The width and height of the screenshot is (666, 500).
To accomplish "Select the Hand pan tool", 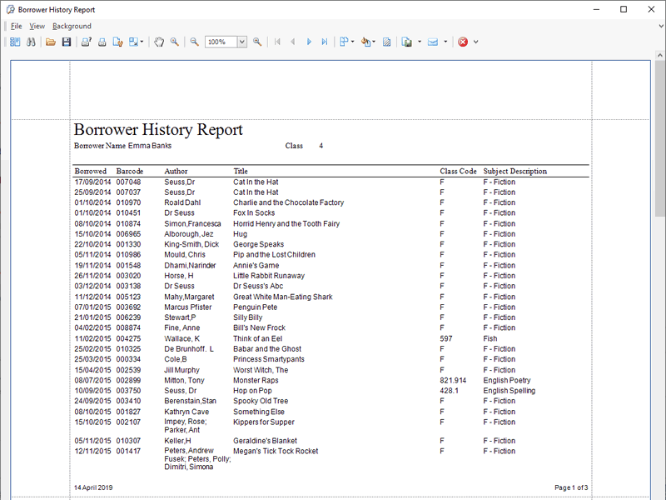I will pos(159,42).
